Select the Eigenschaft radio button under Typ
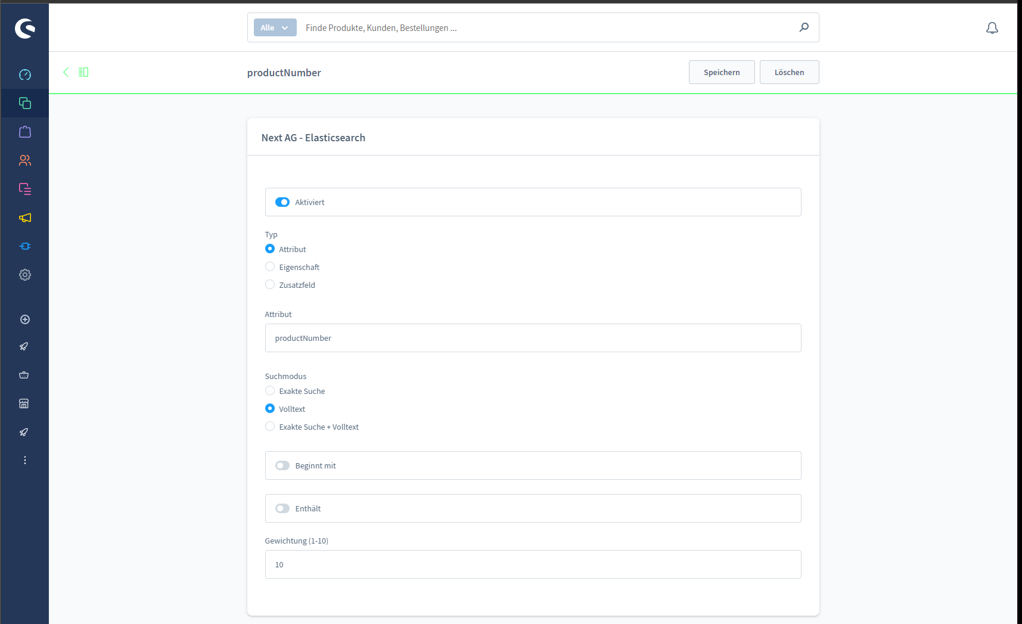Viewport: 1022px width, 624px height. (270, 266)
